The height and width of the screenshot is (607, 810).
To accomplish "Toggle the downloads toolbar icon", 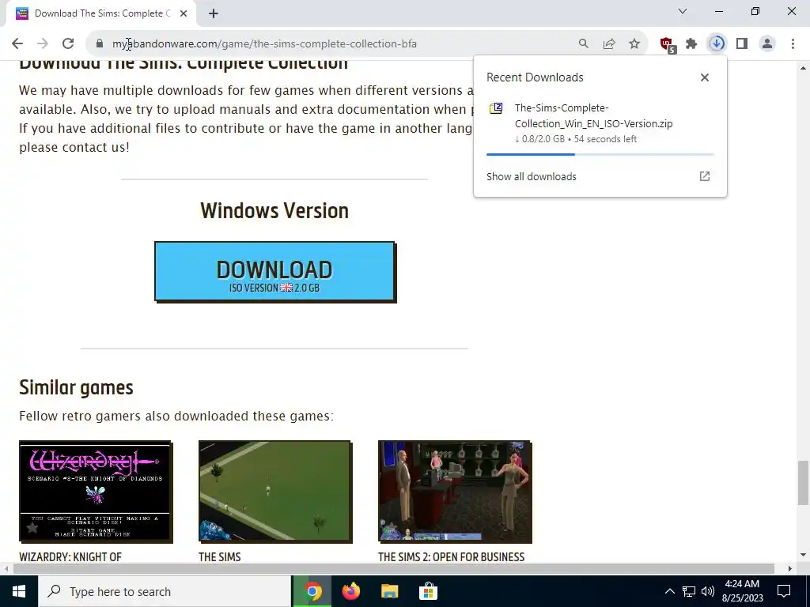I will point(717,44).
